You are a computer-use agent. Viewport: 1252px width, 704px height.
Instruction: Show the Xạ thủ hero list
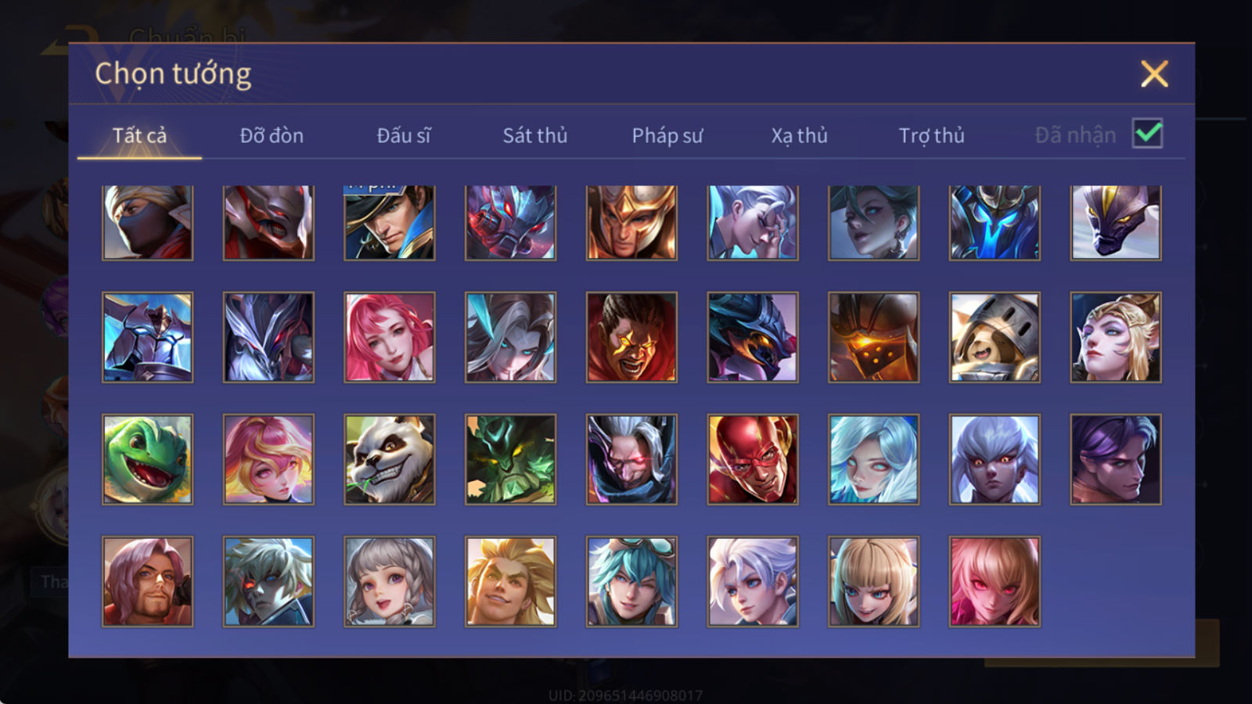799,135
